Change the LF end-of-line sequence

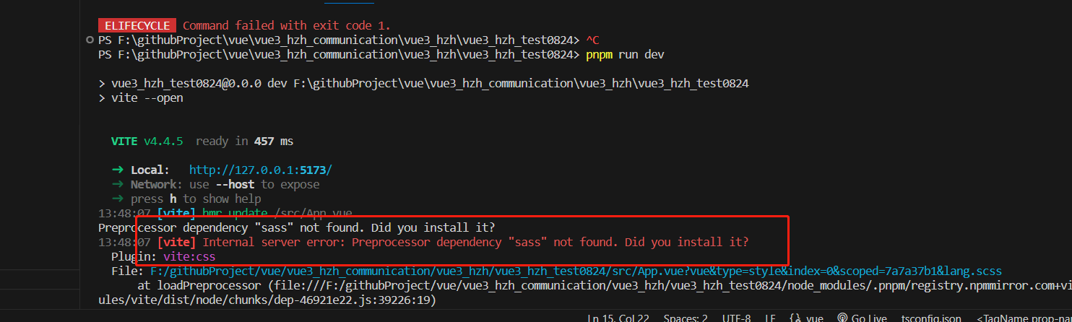click(771, 318)
